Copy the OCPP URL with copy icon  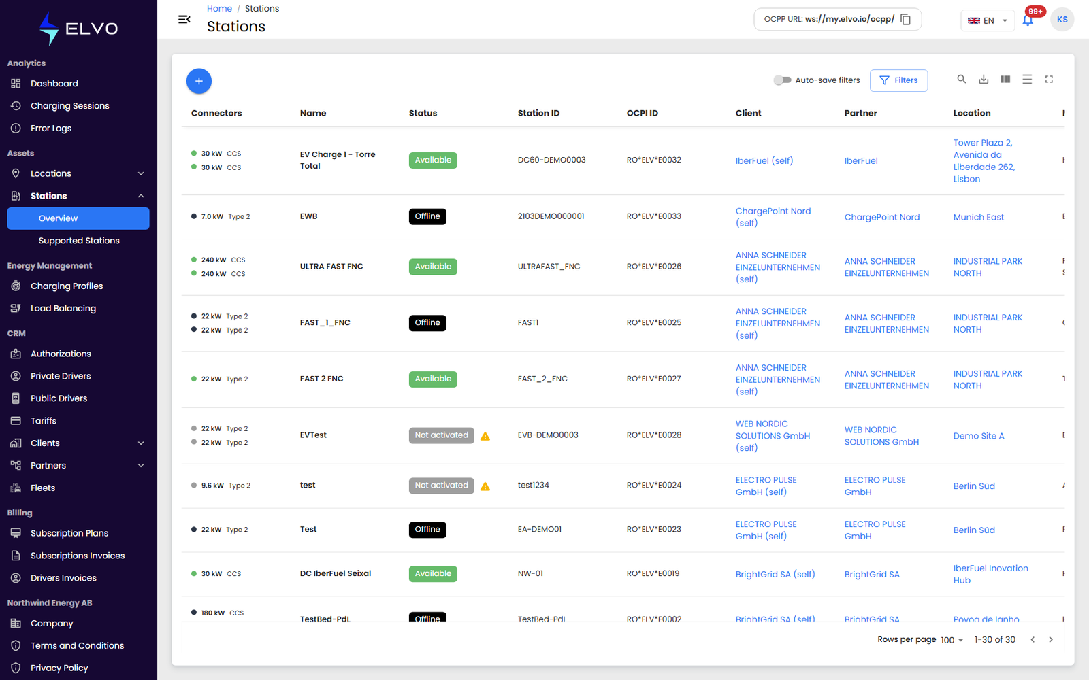point(906,20)
